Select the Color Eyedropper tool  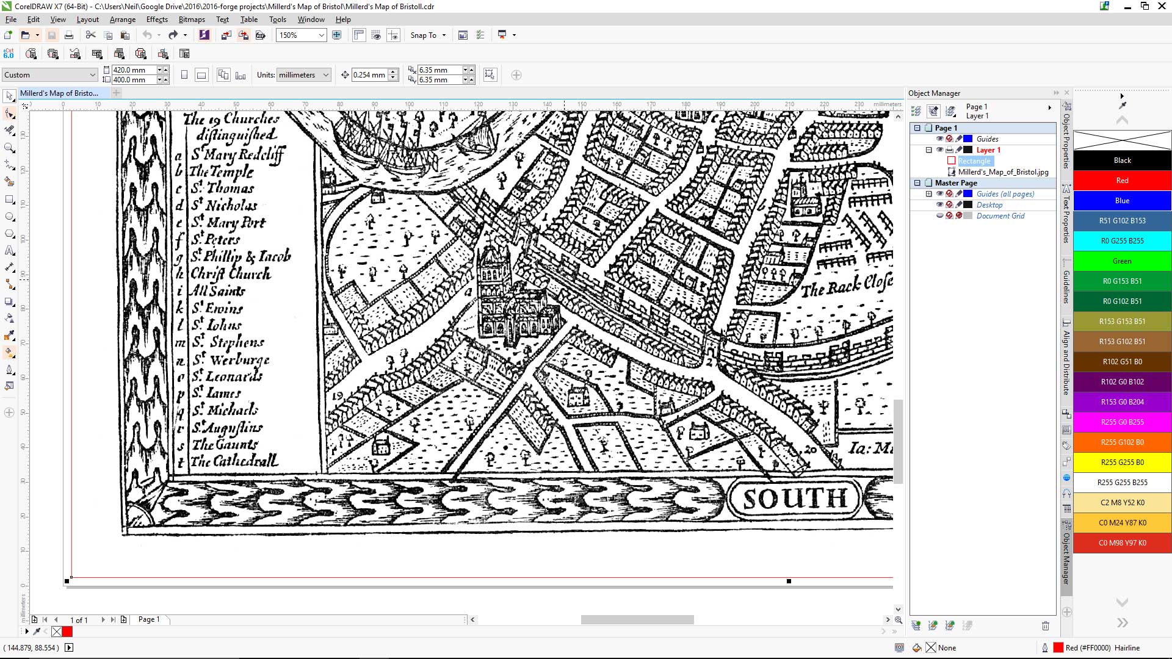coord(9,335)
